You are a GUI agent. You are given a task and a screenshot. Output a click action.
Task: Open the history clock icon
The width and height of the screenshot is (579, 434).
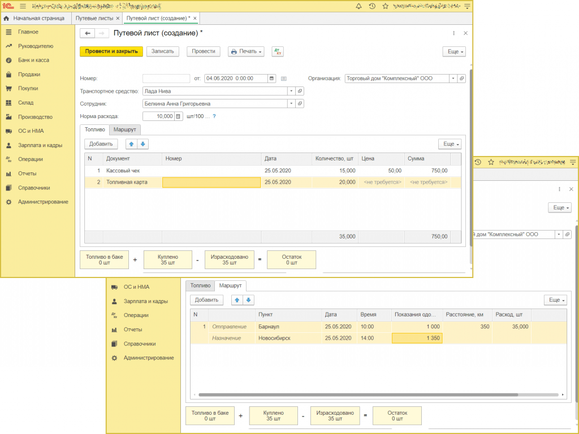click(372, 6)
